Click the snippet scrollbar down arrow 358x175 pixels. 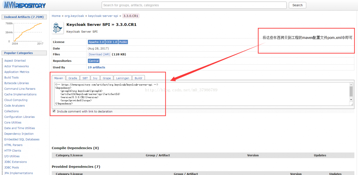(x=351, y=99)
